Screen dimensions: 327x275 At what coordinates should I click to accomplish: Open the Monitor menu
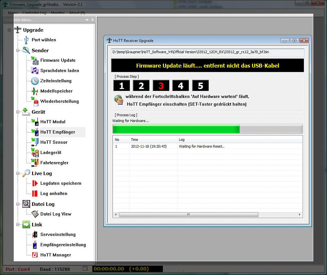click(x=58, y=13)
